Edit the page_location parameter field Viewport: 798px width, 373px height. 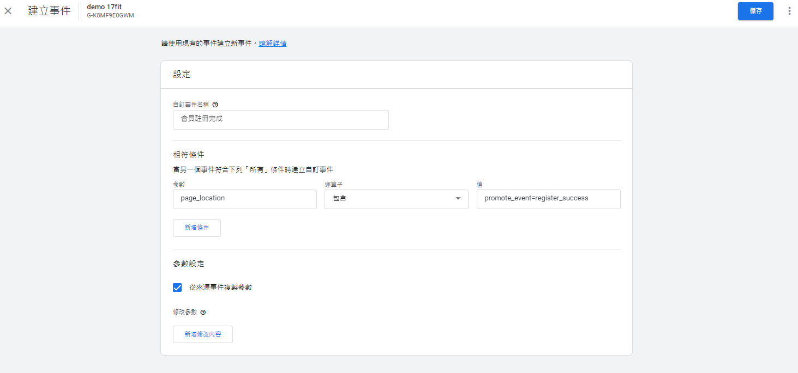245,199
